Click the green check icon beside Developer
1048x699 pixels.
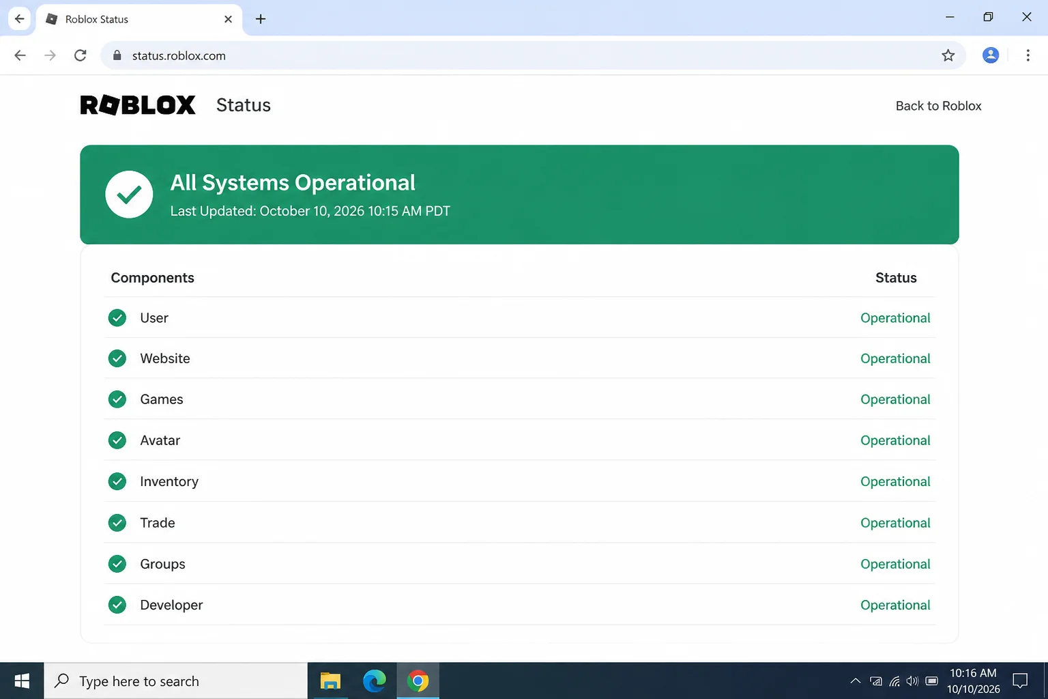[x=117, y=605]
